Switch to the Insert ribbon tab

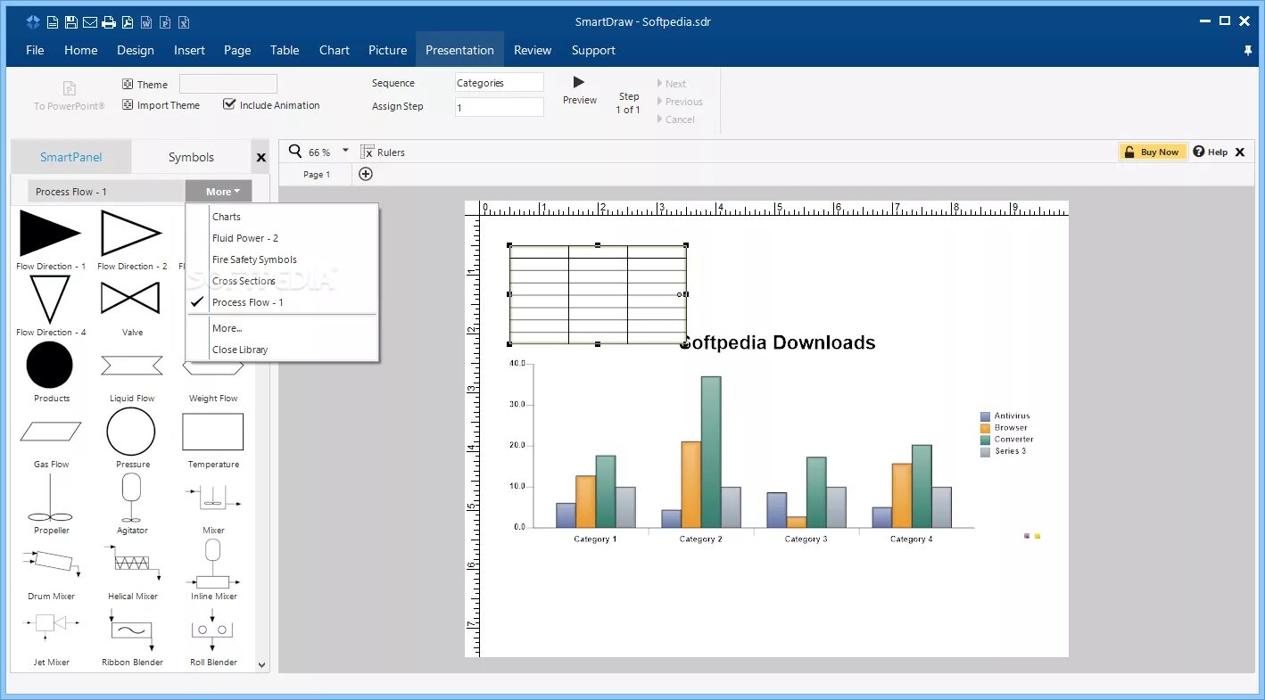point(189,50)
